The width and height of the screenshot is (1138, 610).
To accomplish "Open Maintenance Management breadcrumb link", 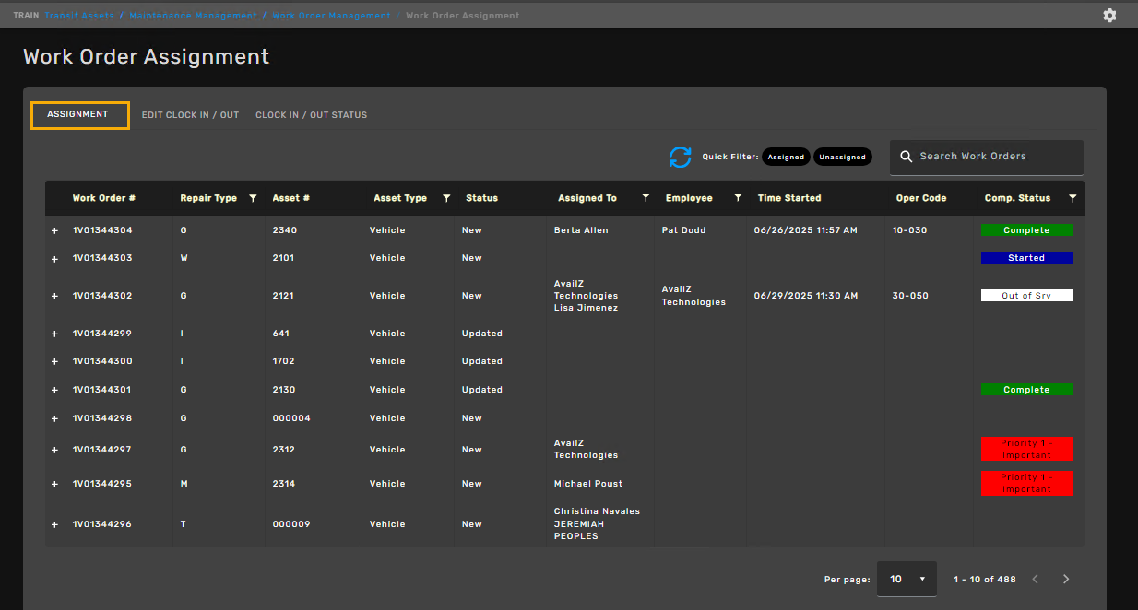I will click(x=193, y=16).
